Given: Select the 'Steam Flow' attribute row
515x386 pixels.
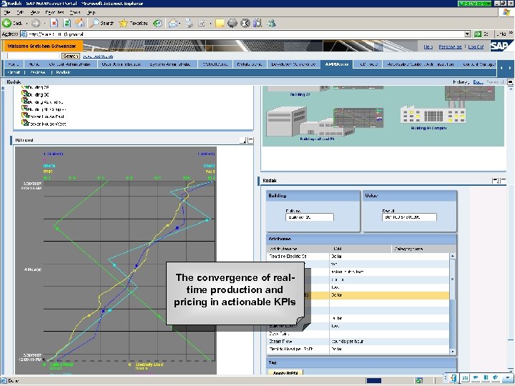Looking at the screenshot, I should tap(358, 342).
